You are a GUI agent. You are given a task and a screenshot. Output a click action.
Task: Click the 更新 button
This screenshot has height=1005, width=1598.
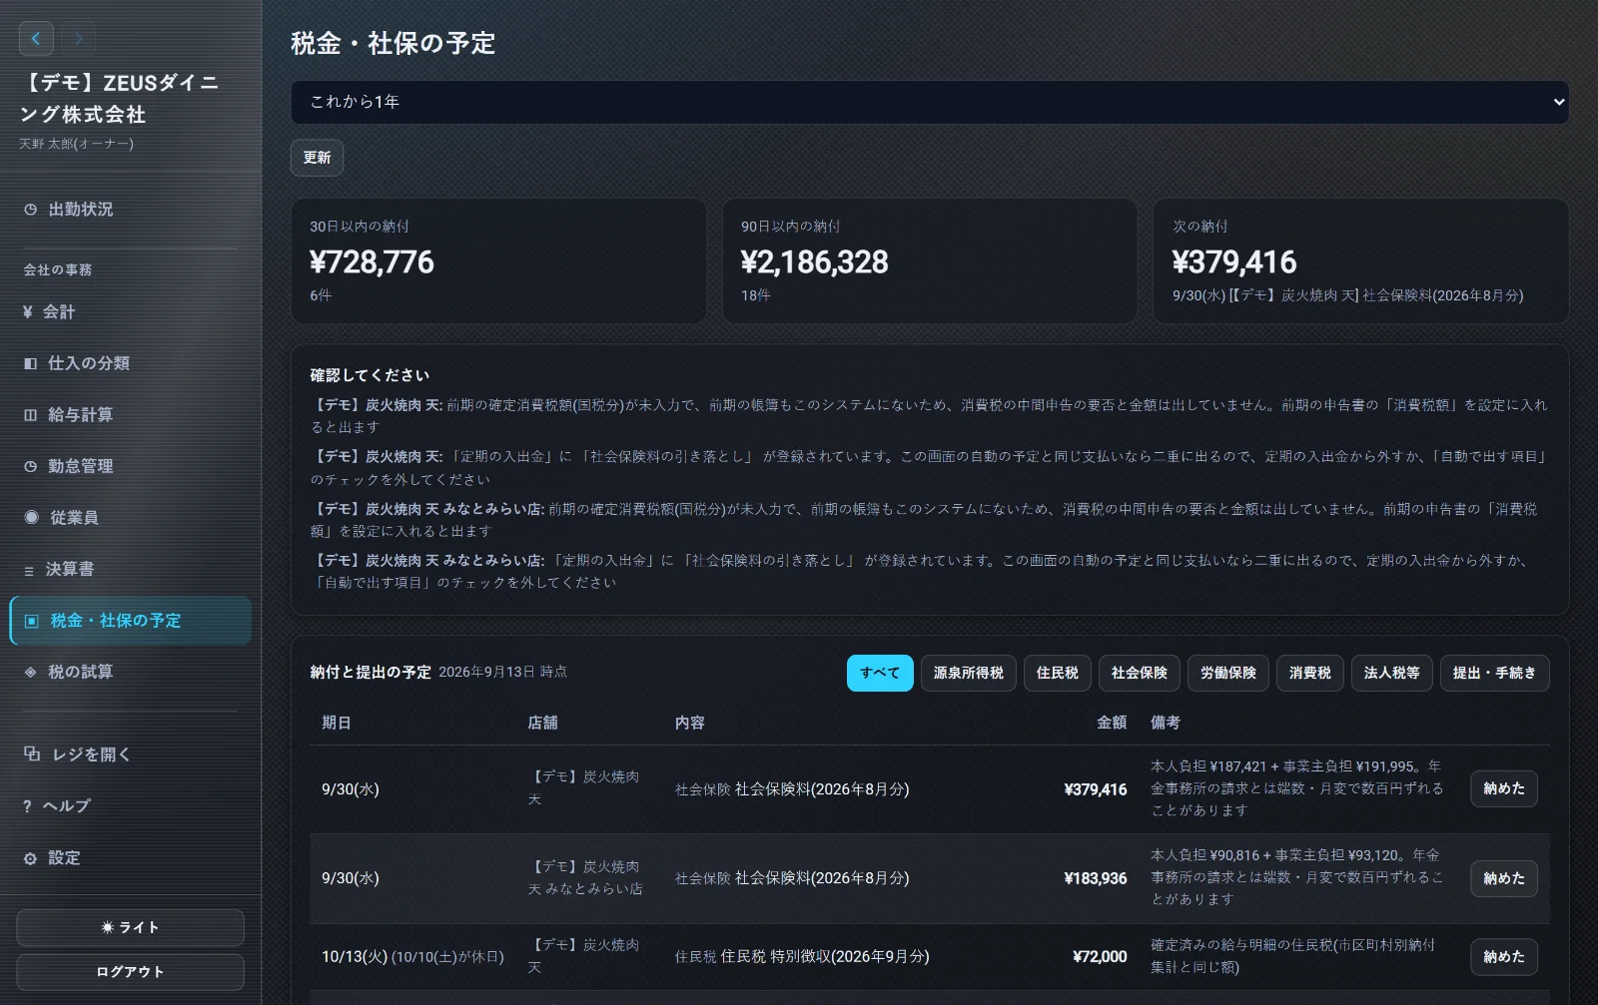317,158
